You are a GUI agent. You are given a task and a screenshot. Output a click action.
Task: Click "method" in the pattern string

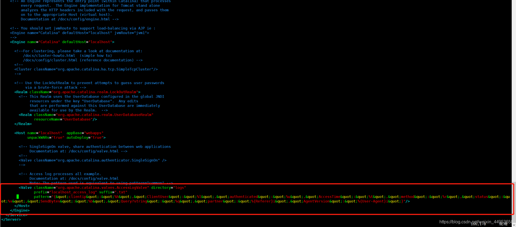point(408,197)
